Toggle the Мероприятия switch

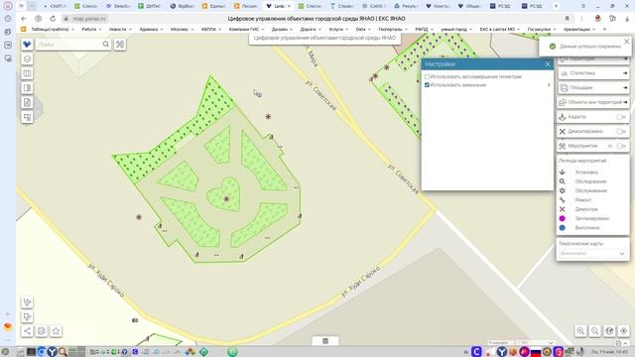click(620, 146)
